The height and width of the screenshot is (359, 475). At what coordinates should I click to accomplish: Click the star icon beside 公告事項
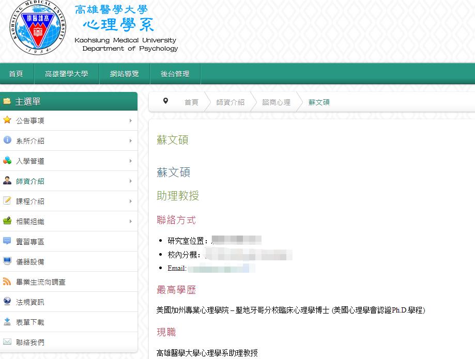click(7, 120)
